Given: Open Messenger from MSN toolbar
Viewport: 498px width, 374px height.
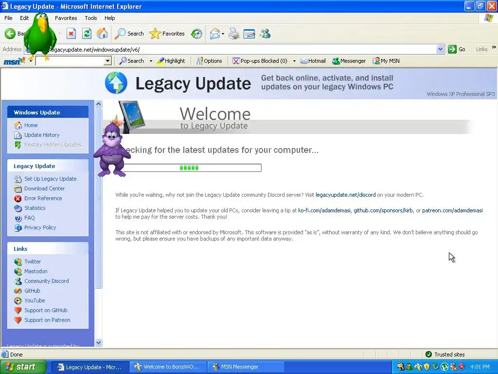Looking at the screenshot, I should 349,61.
